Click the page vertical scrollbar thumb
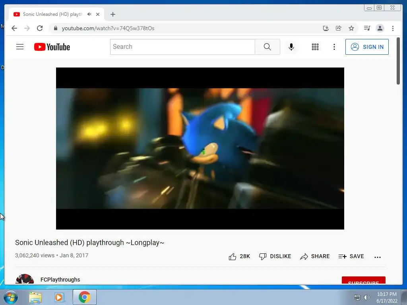407x305 pixels. [398, 61]
